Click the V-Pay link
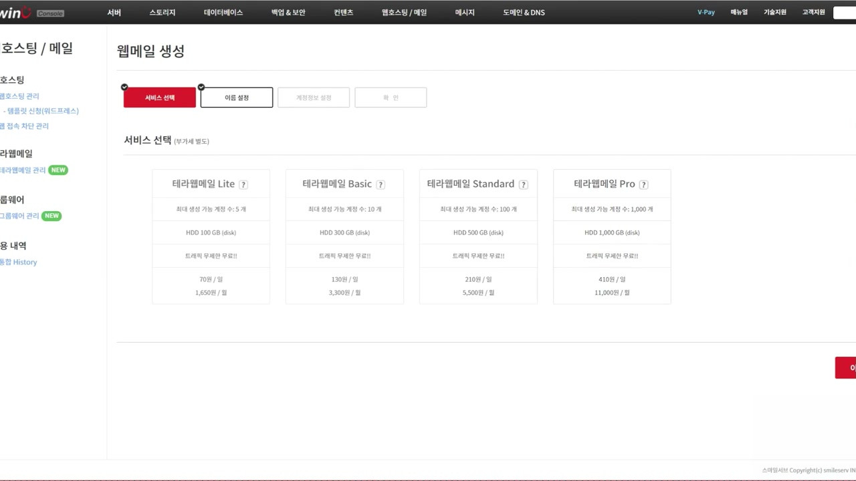856x481 pixels. (x=706, y=13)
